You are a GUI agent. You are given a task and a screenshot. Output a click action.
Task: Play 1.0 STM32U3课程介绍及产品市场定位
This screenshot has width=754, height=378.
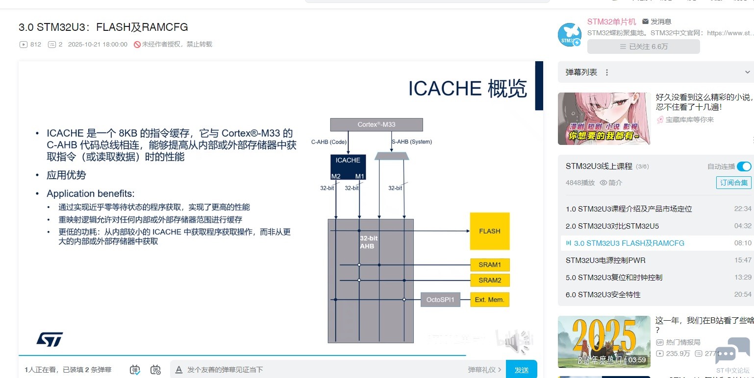click(x=658, y=209)
